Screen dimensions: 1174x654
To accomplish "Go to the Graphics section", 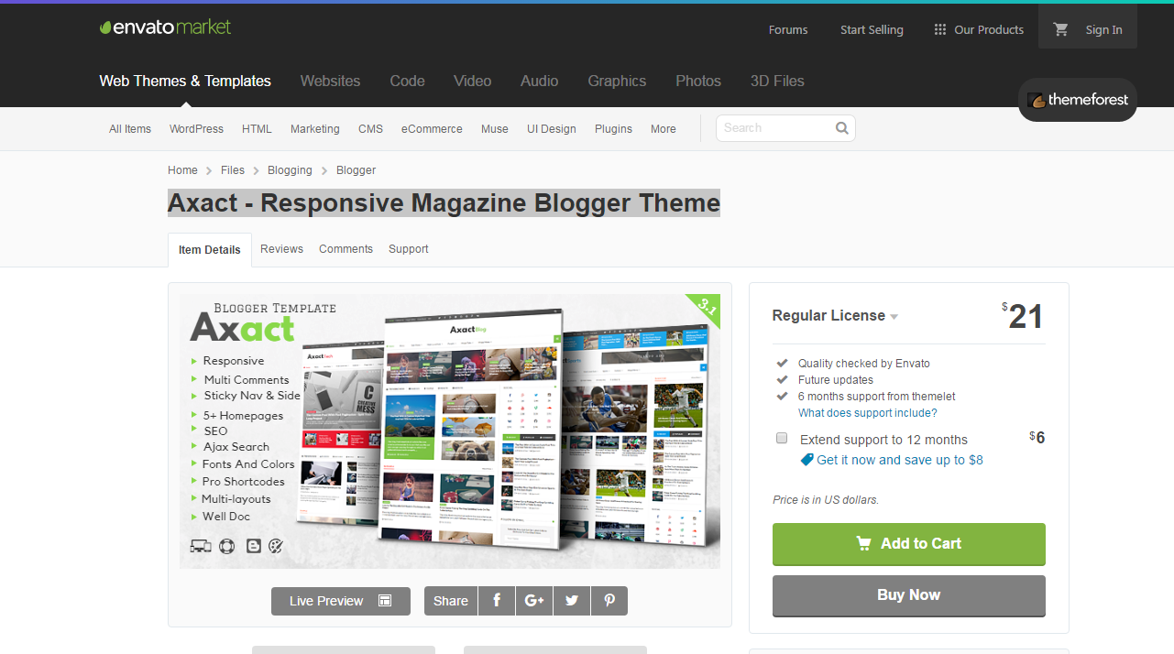I will [x=617, y=81].
